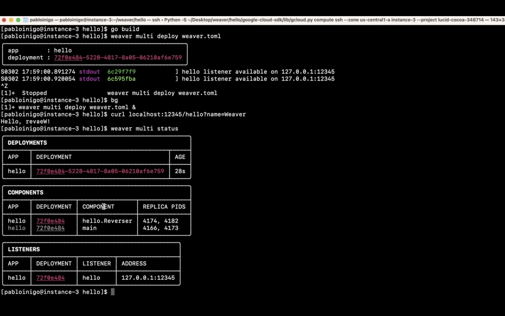Click the red close window button
The image size is (505, 316).
4,20
